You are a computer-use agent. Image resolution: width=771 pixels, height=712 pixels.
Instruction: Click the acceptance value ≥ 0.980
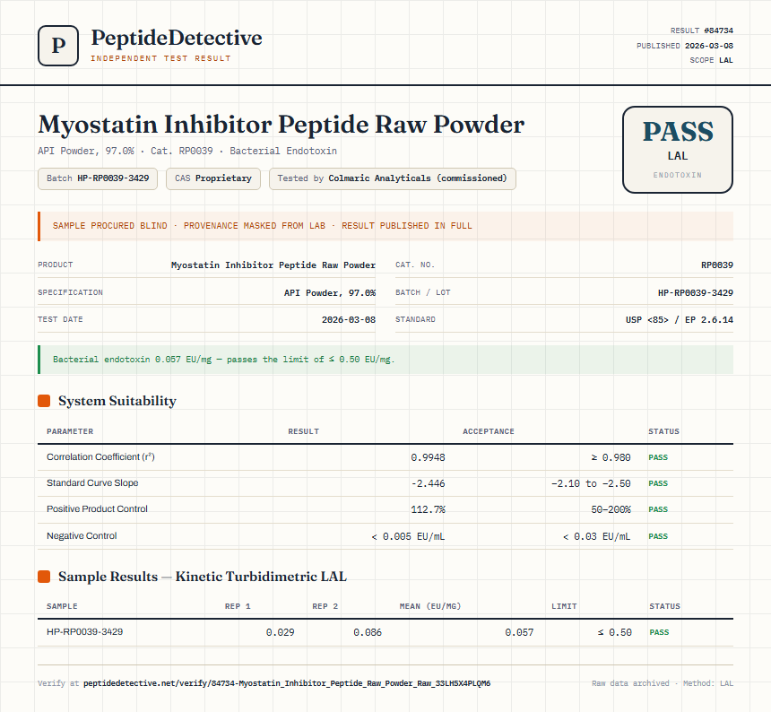click(611, 457)
